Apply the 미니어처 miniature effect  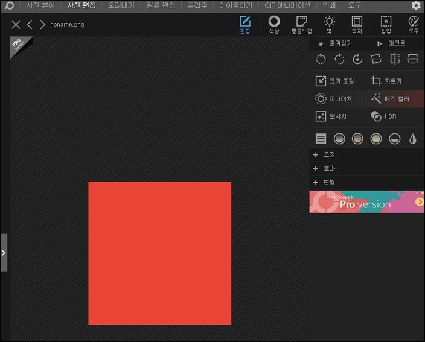click(x=333, y=99)
